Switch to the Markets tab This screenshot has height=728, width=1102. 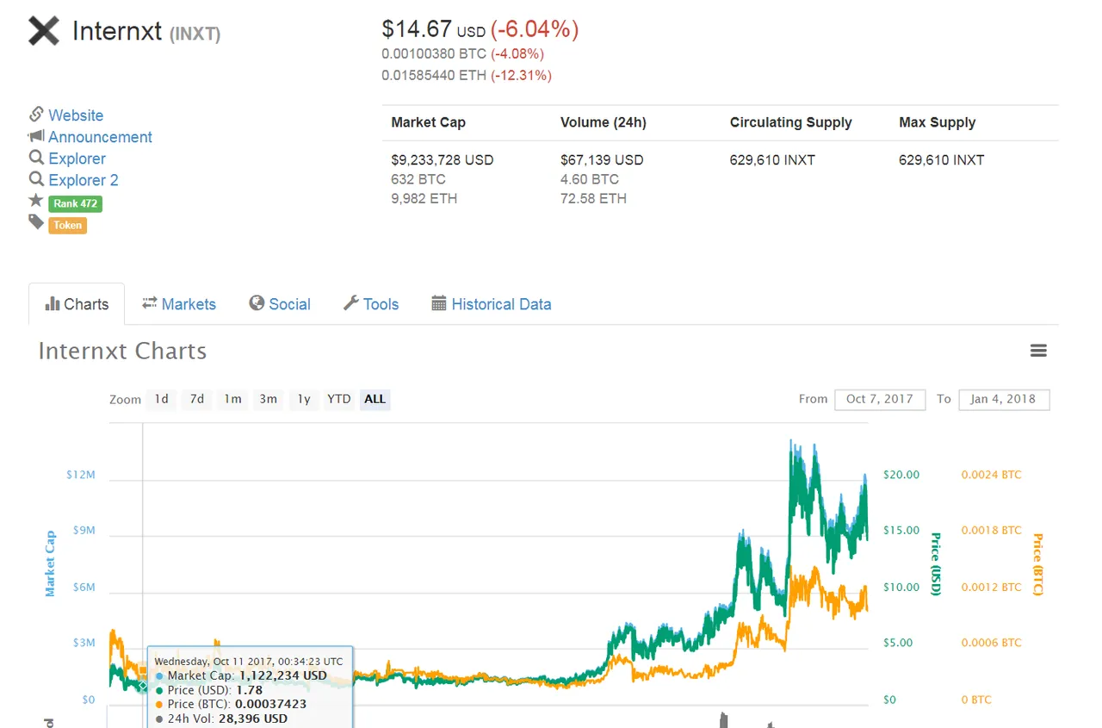coord(179,304)
